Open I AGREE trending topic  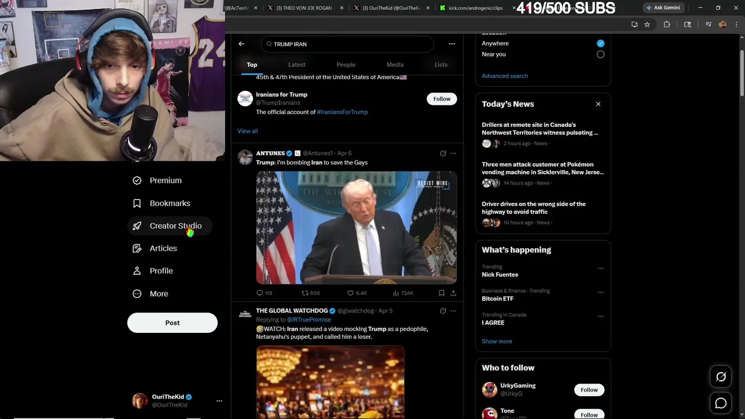click(x=493, y=322)
